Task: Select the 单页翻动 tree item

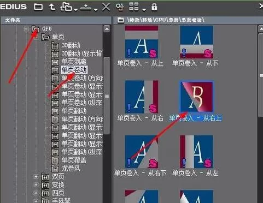Action: tap(74, 111)
